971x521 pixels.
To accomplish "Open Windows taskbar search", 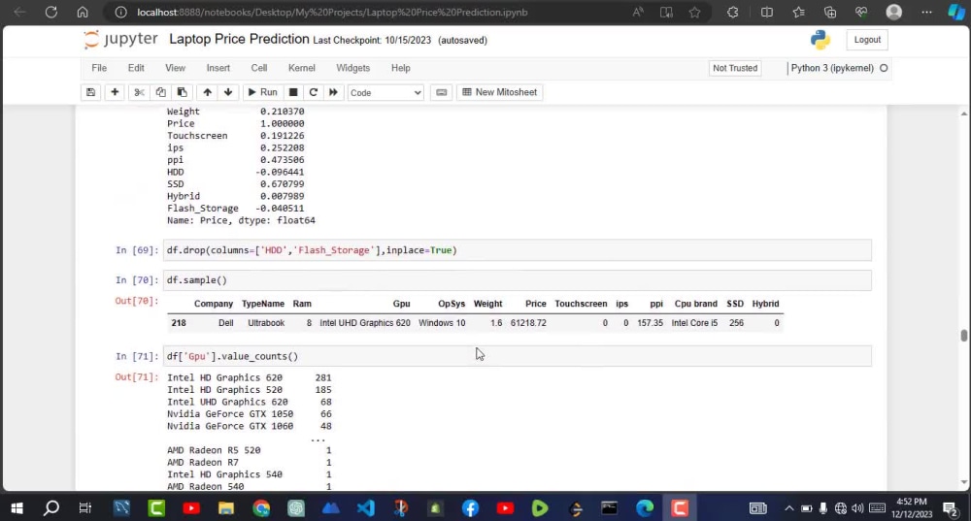I will click(x=51, y=508).
